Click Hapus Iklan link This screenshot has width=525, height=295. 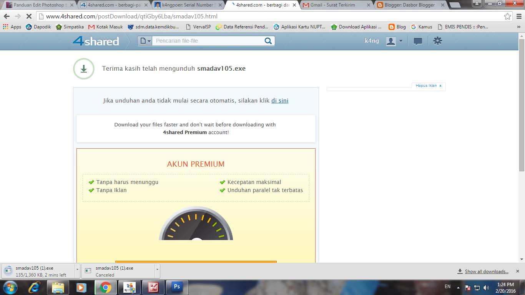pos(426,86)
